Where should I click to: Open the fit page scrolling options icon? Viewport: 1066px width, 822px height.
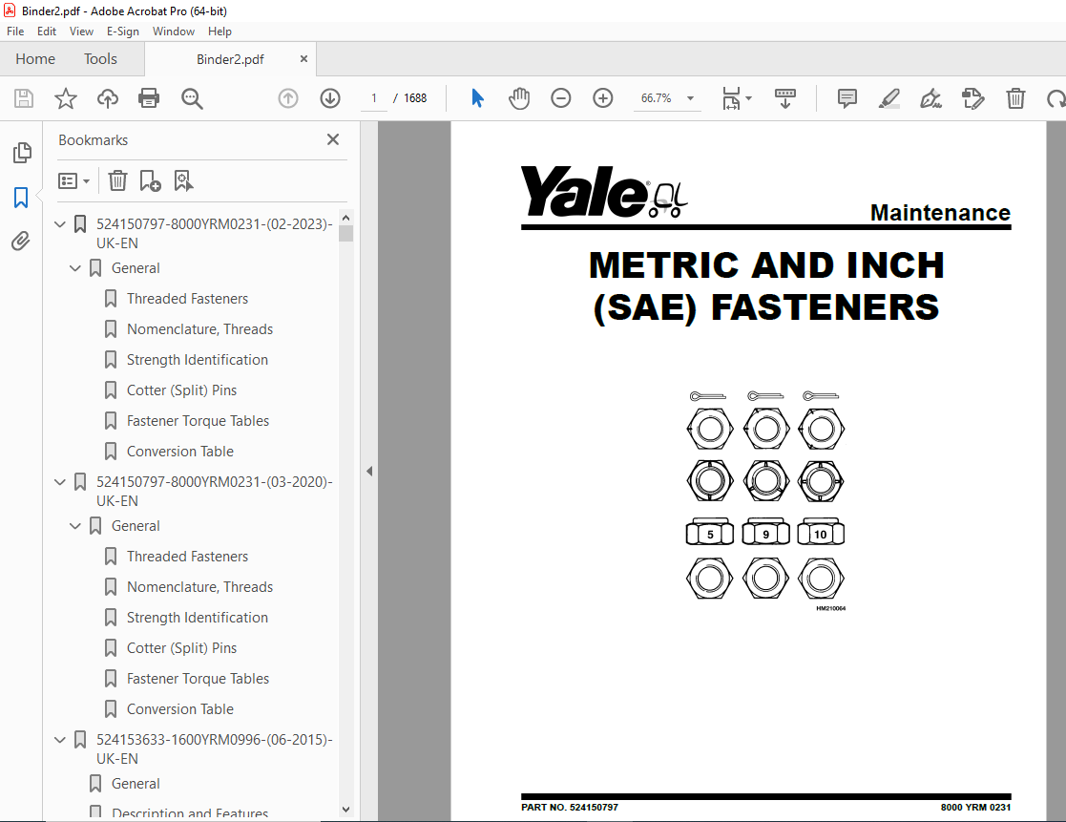pos(731,98)
